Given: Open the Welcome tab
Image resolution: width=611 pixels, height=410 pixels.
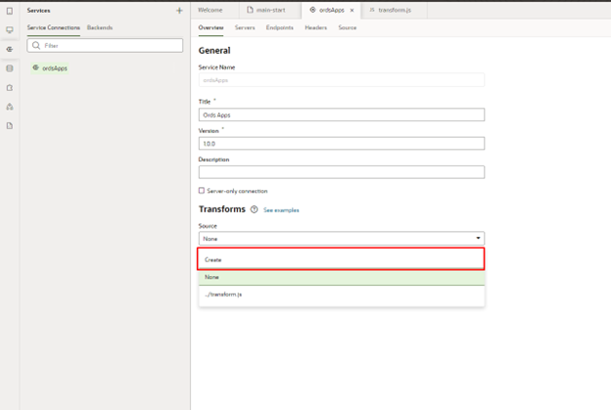Looking at the screenshot, I should click(210, 10).
